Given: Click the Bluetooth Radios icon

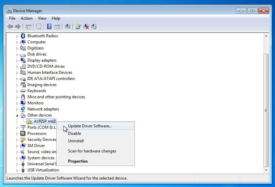Looking at the screenshot, I should (23, 36).
